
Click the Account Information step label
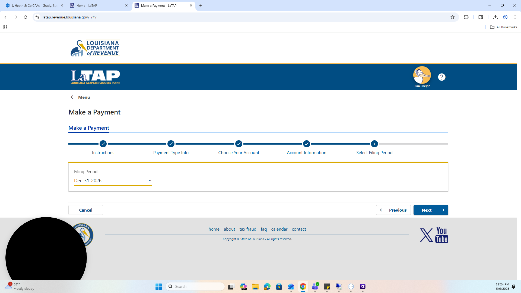pos(307,153)
